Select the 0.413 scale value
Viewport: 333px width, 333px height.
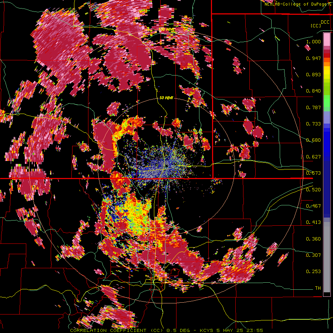click(313, 222)
